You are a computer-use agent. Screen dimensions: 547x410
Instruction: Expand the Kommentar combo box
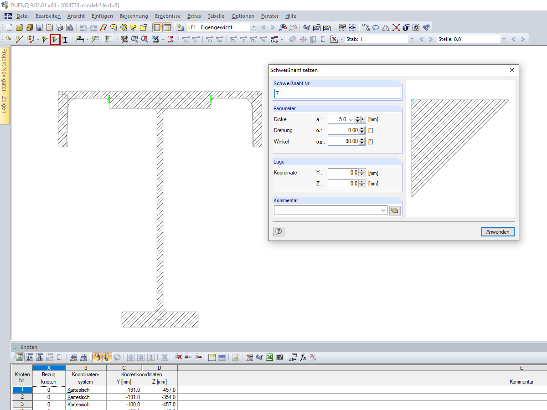click(384, 210)
